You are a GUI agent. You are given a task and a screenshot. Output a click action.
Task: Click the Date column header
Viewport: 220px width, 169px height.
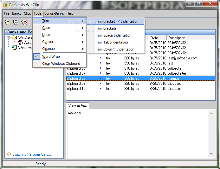pyautogui.click(x=158, y=38)
